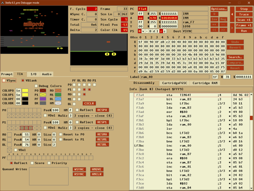
Task: Switch to the I/O tab
Action: pos(33,74)
